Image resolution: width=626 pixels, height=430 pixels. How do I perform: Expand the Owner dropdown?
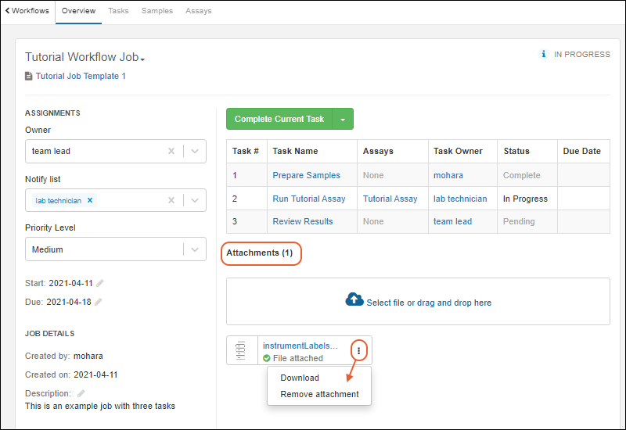pyautogui.click(x=195, y=152)
